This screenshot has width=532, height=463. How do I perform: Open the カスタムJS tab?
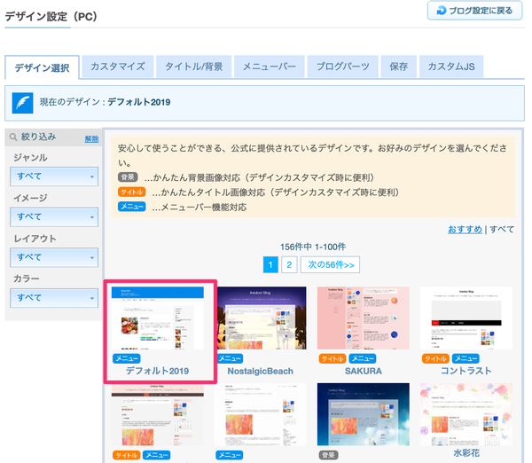pos(451,67)
